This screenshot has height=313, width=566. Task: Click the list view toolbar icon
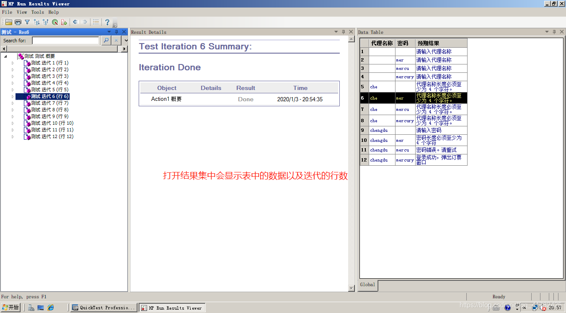coord(96,22)
